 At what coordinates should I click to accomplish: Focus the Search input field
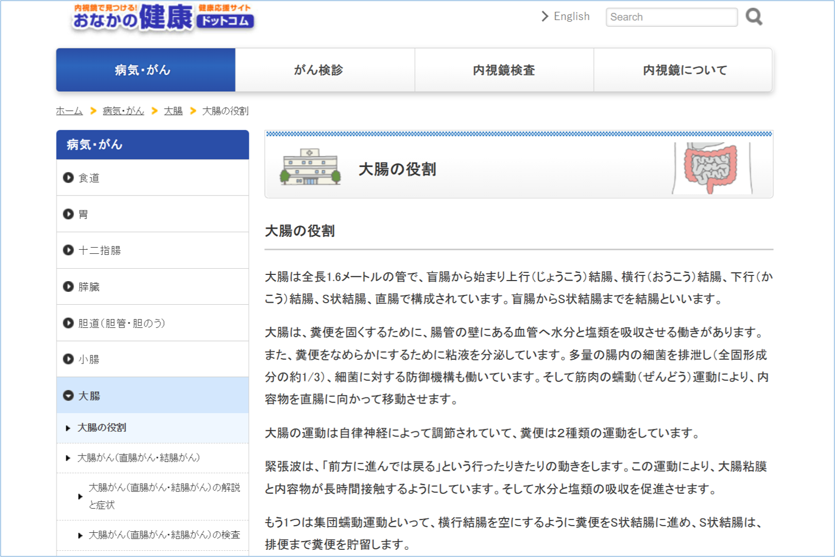(671, 17)
